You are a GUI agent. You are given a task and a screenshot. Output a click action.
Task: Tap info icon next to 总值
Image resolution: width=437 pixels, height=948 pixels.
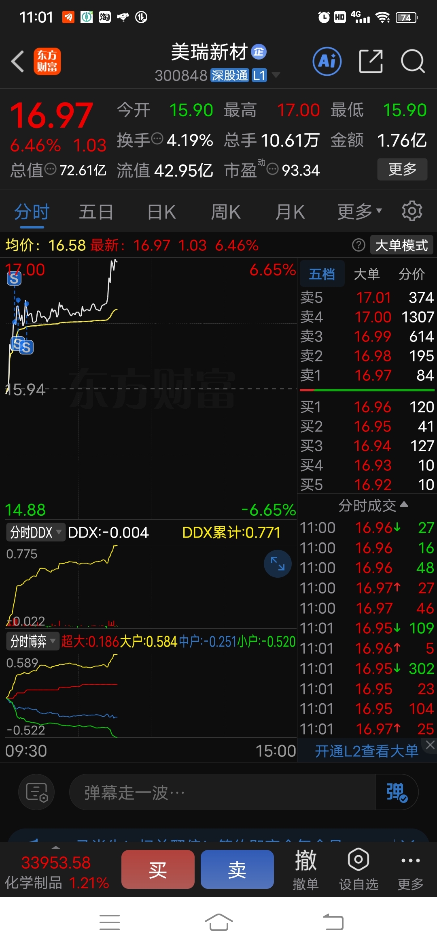(x=50, y=169)
